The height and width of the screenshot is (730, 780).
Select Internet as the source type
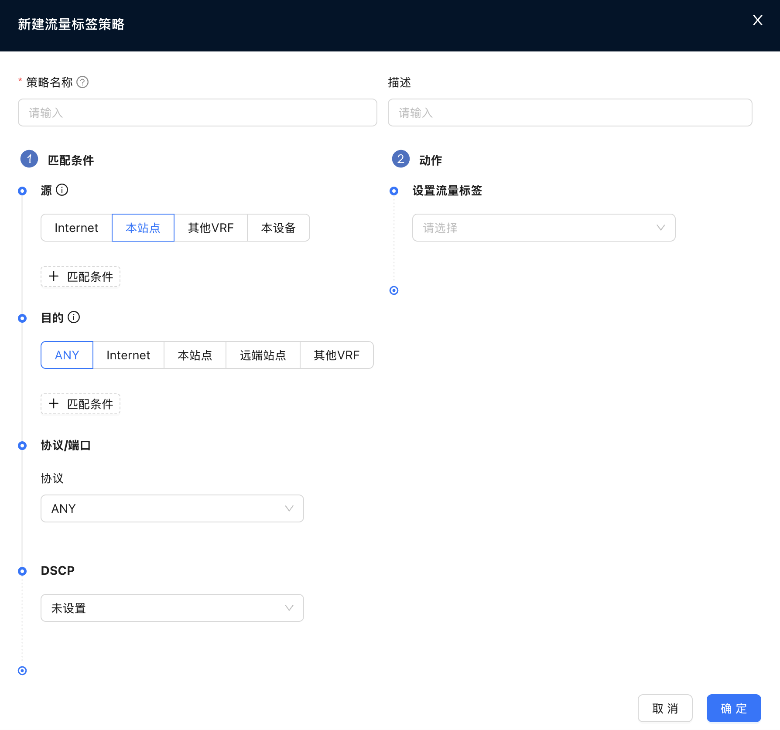(76, 228)
